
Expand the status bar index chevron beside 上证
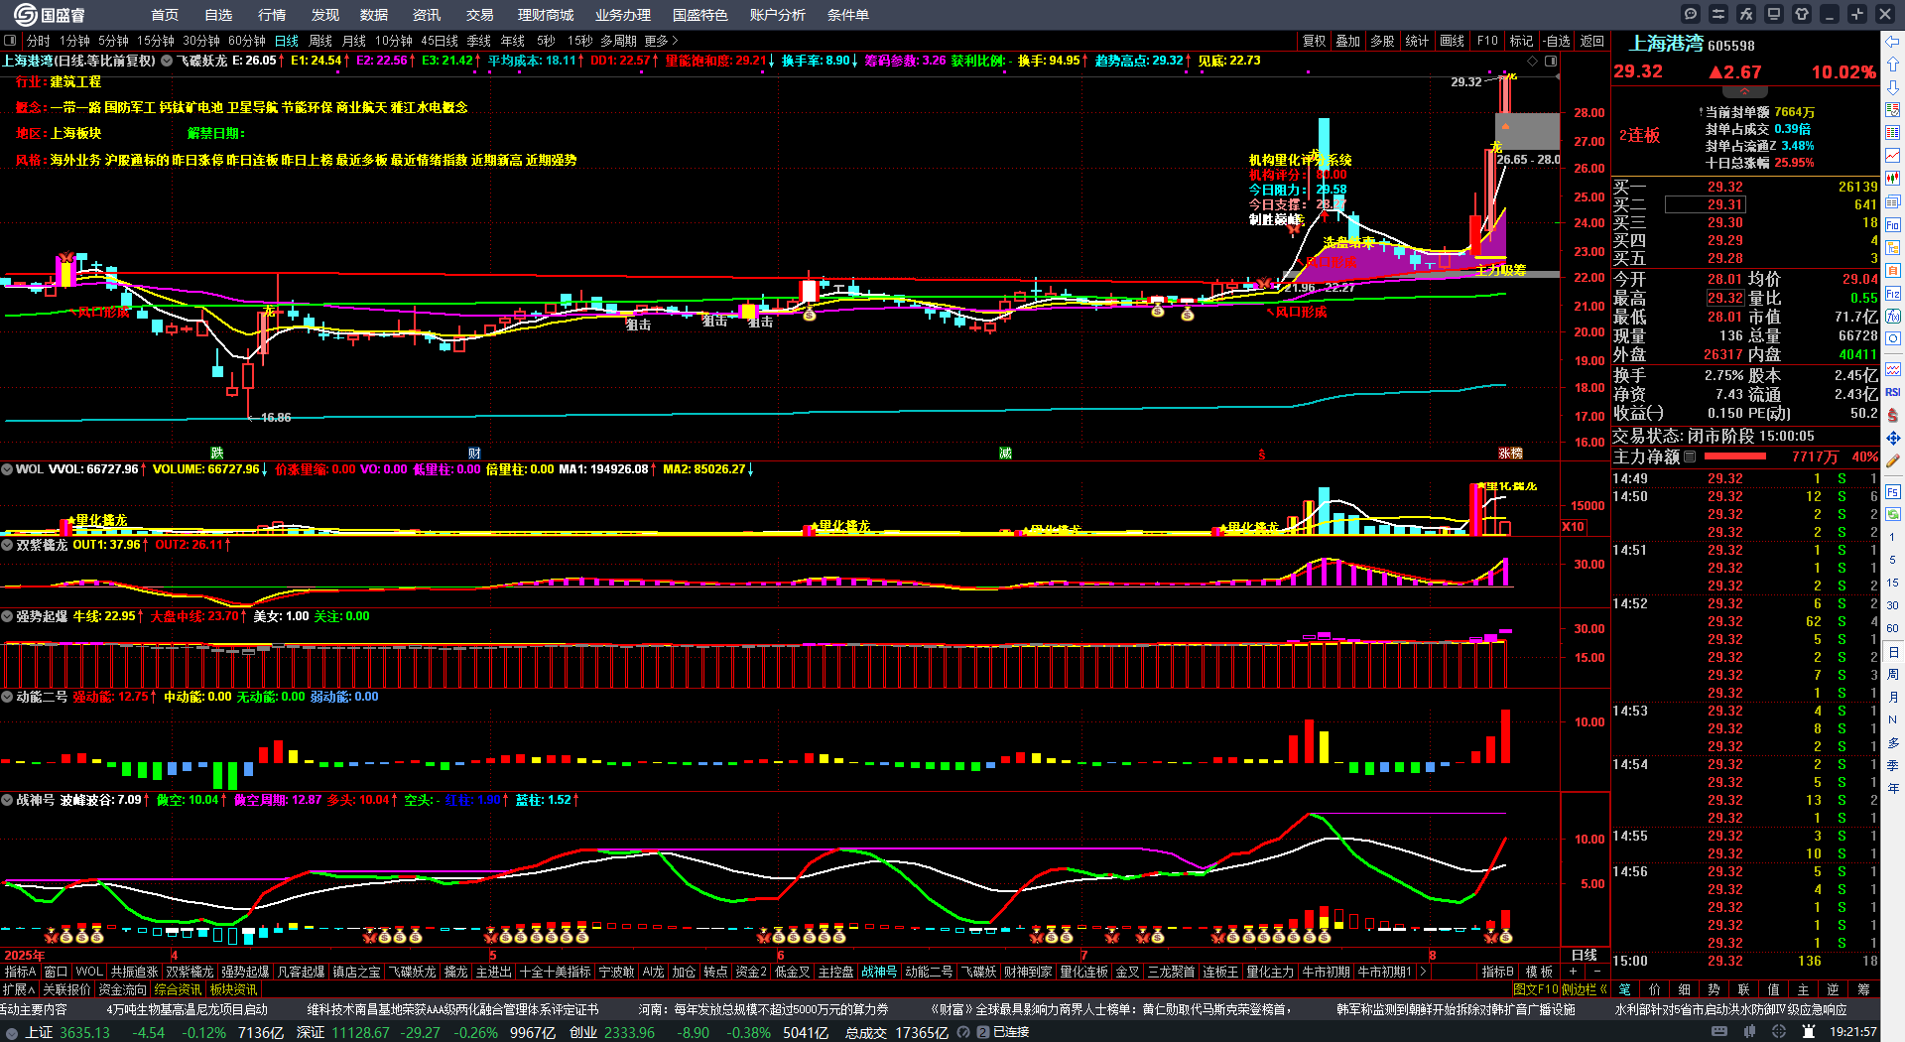pos(12,1032)
